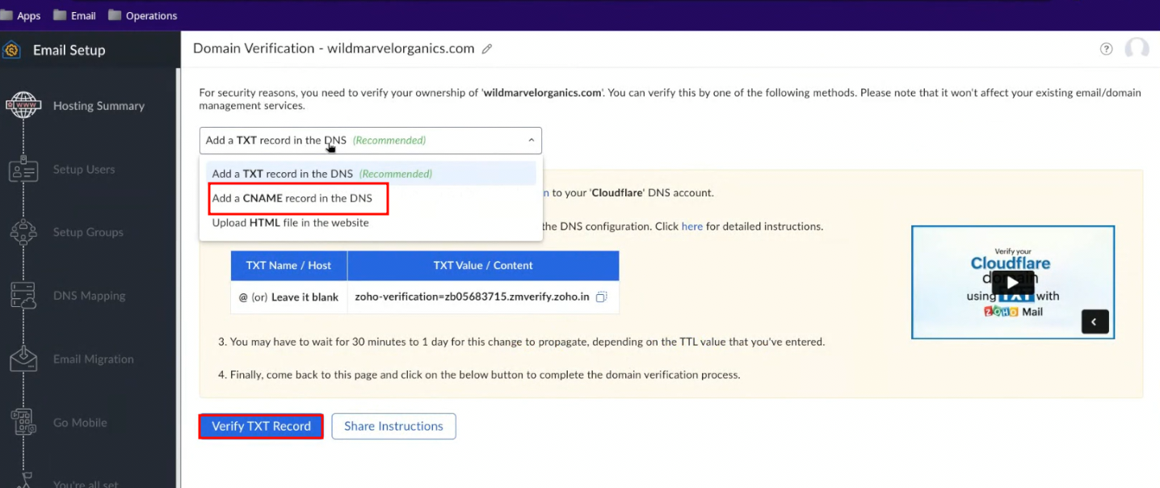Image resolution: width=1160 pixels, height=488 pixels.
Task: Click the Share Instructions button
Action: click(x=393, y=427)
